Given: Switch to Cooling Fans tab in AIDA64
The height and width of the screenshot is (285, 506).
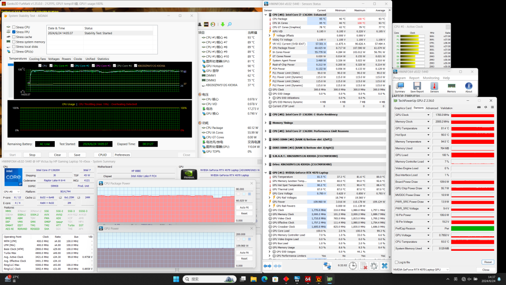Looking at the screenshot, I should [x=37, y=59].
